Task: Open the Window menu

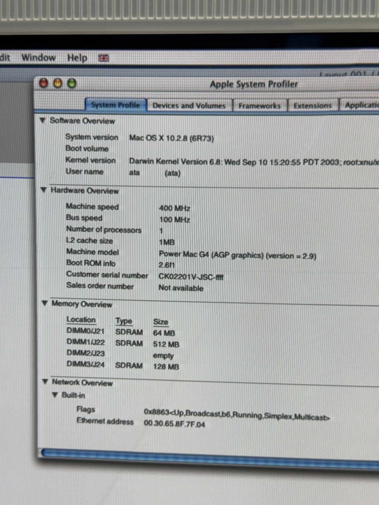Action: tap(38, 58)
